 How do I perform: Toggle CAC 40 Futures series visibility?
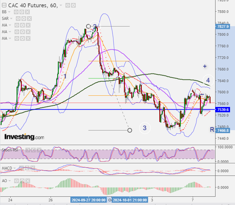click(x=68, y=6)
